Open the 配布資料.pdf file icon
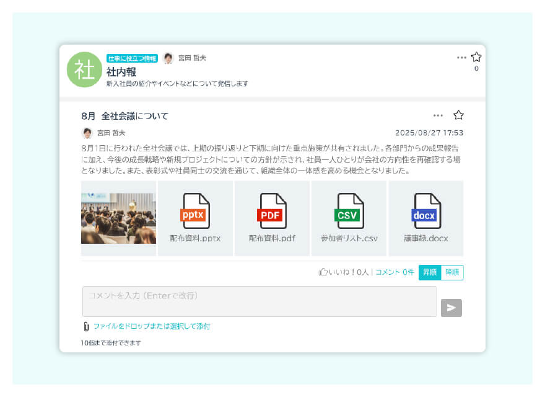 tap(272, 211)
